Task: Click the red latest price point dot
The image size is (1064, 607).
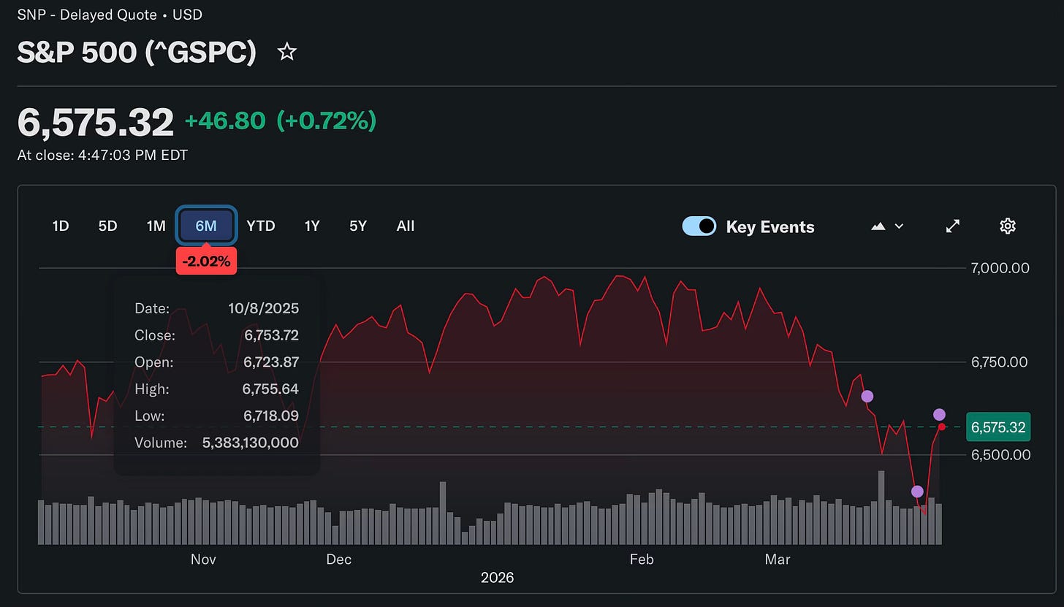Action: point(942,427)
